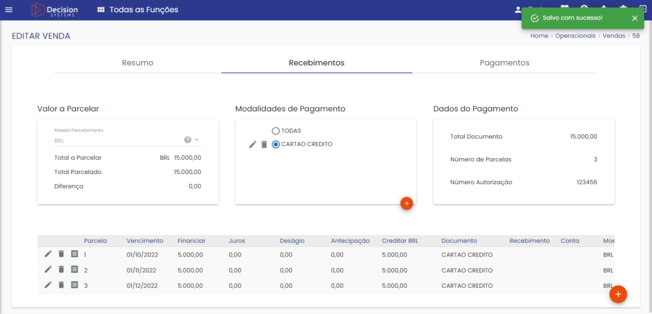Click the Total a Parcelar label
The image size is (652, 314).
[78, 157]
